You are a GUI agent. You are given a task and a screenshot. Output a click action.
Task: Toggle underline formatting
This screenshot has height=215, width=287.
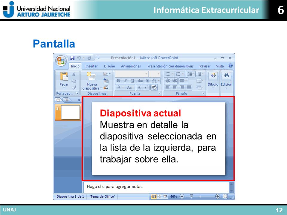(133, 81)
